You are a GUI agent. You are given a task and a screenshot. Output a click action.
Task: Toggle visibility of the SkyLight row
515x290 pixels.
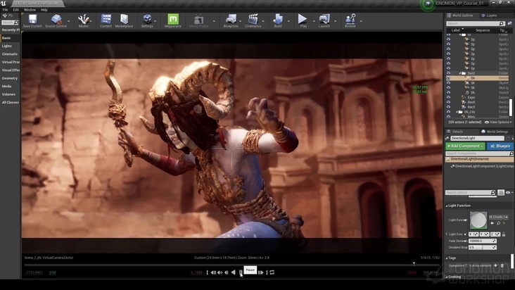click(448, 88)
